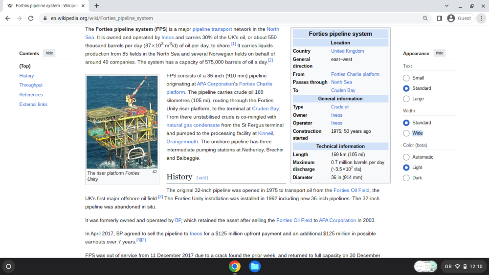
Task: Open a new browser tab
Action: 97,5
